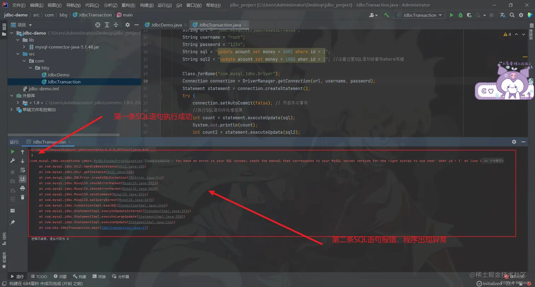Expand mysql-connector-java-5.1.48.jar
The width and height of the screenshot is (535, 287).
point(24,47)
